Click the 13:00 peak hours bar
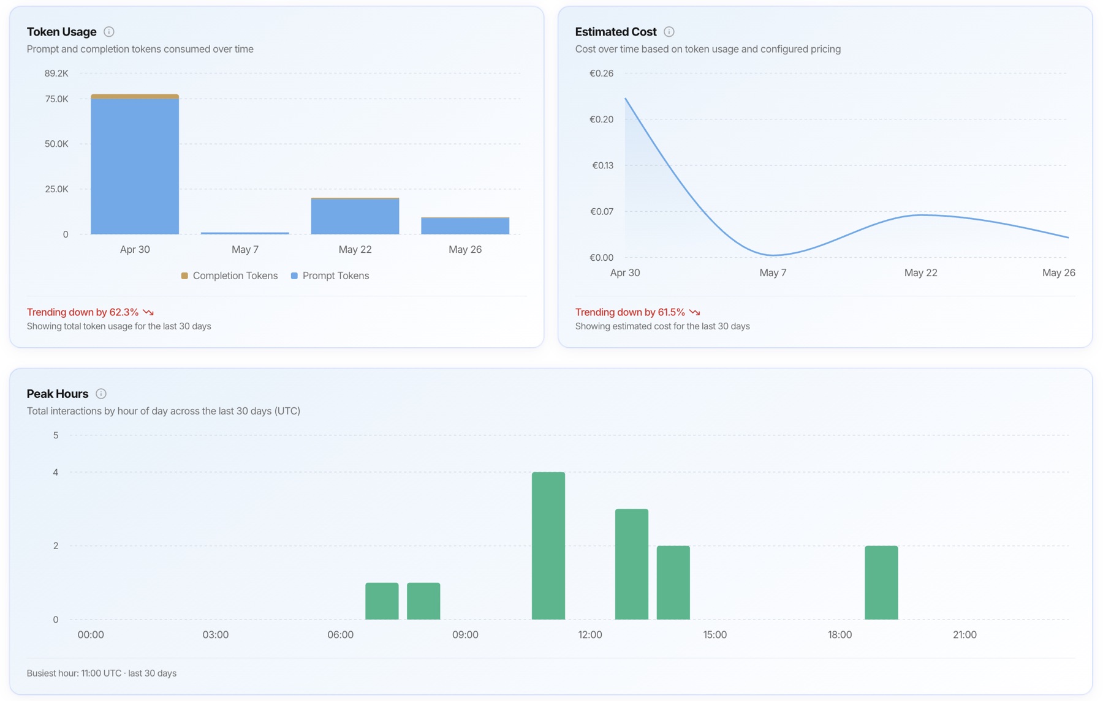 click(x=632, y=564)
